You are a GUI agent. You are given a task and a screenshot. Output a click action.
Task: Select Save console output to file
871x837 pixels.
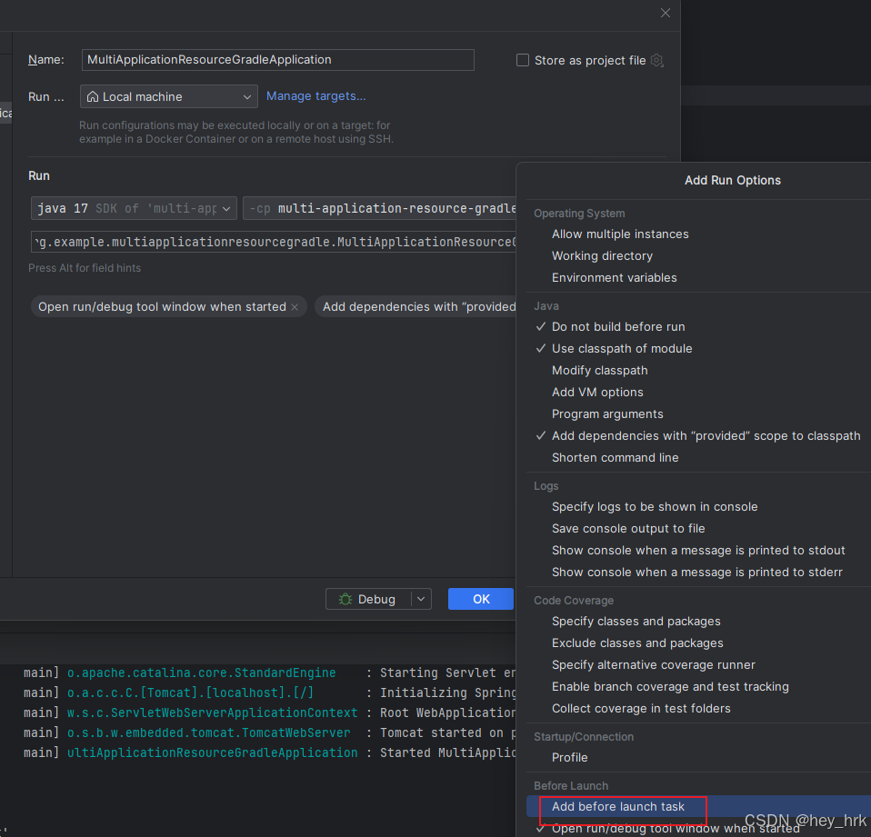tap(628, 529)
